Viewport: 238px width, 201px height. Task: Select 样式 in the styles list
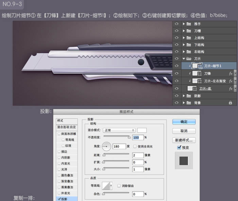pos(67,121)
